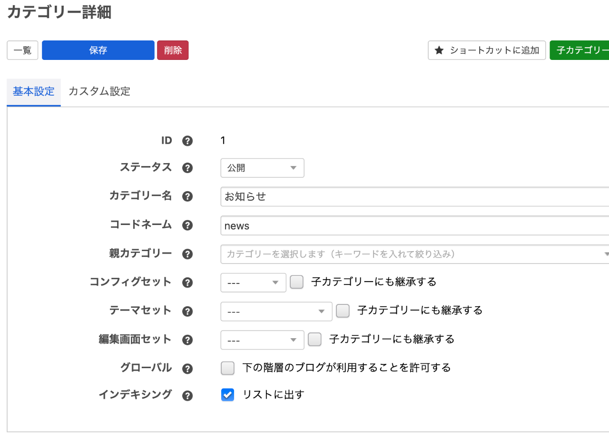Viewport: 609px width, 439px height.
Task: Open the ステータス dropdown showing 公開
Action: point(262,168)
